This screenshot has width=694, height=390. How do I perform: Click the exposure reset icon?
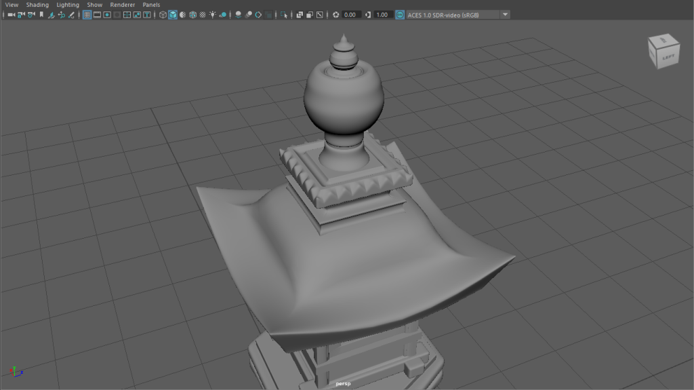click(x=335, y=14)
